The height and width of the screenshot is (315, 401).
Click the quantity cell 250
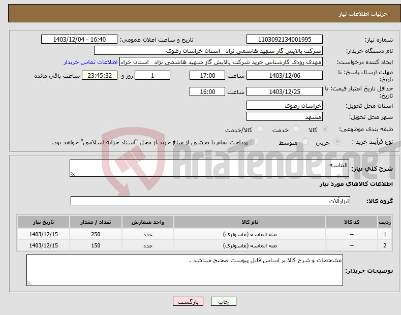point(96,234)
